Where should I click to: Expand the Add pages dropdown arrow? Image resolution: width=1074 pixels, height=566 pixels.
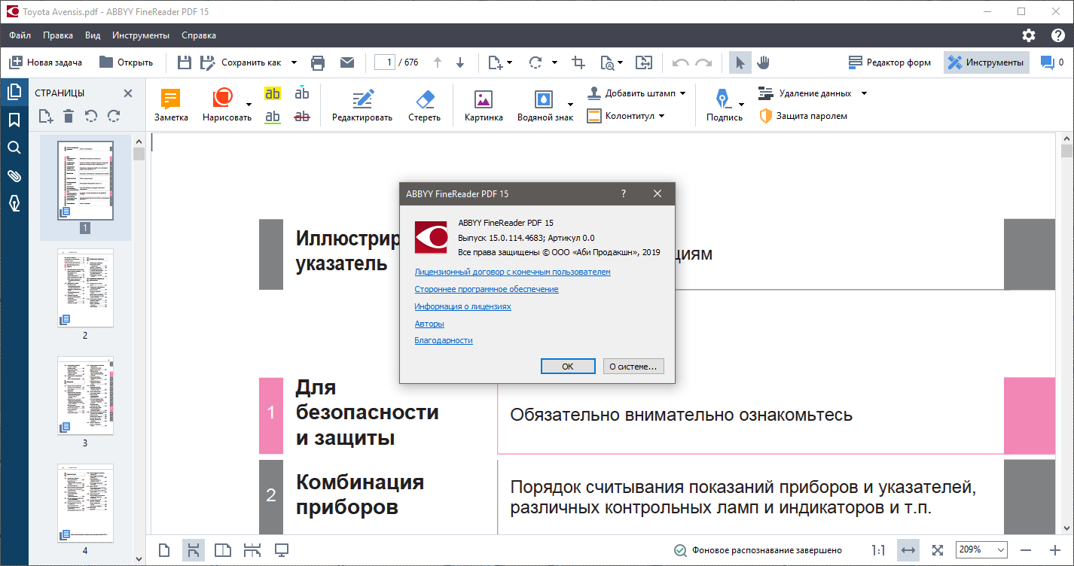tap(510, 62)
